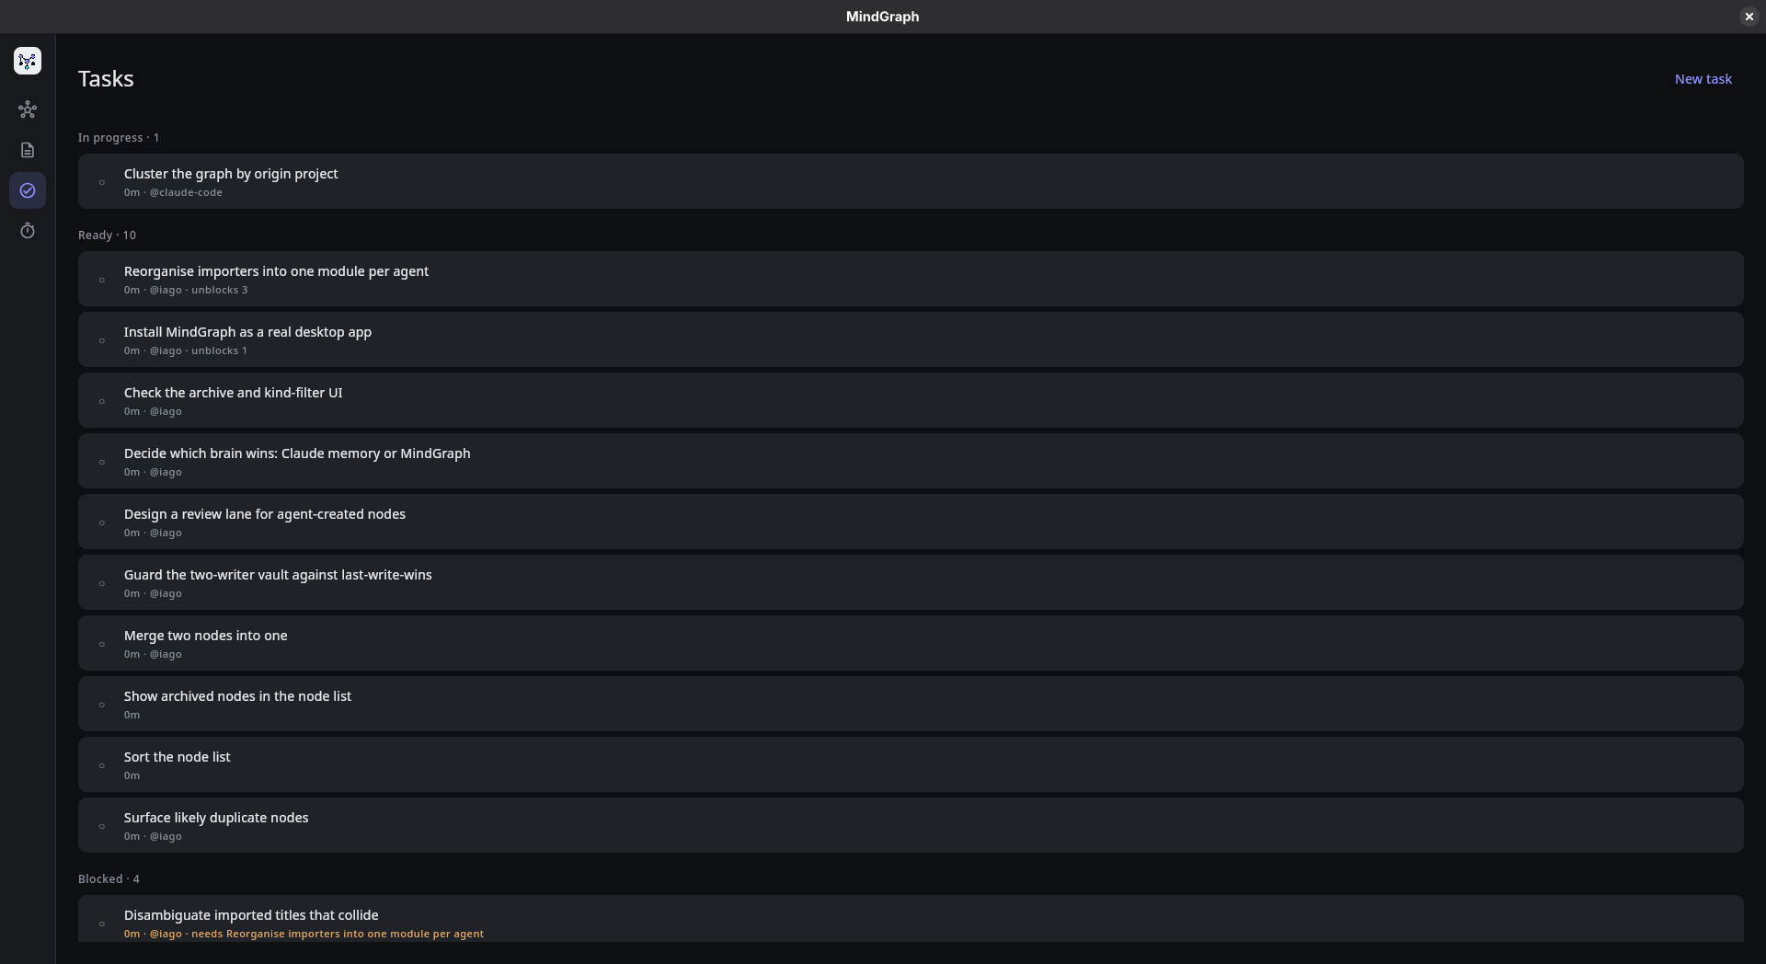Image resolution: width=1766 pixels, height=964 pixels.
Task: Mark Show archived nodes task complete
Action: coord(102,705)
